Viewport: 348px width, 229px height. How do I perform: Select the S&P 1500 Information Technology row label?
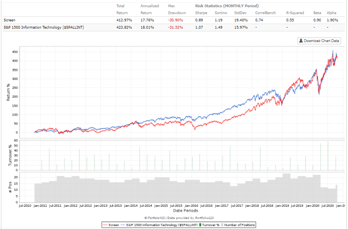click(44, 28)
